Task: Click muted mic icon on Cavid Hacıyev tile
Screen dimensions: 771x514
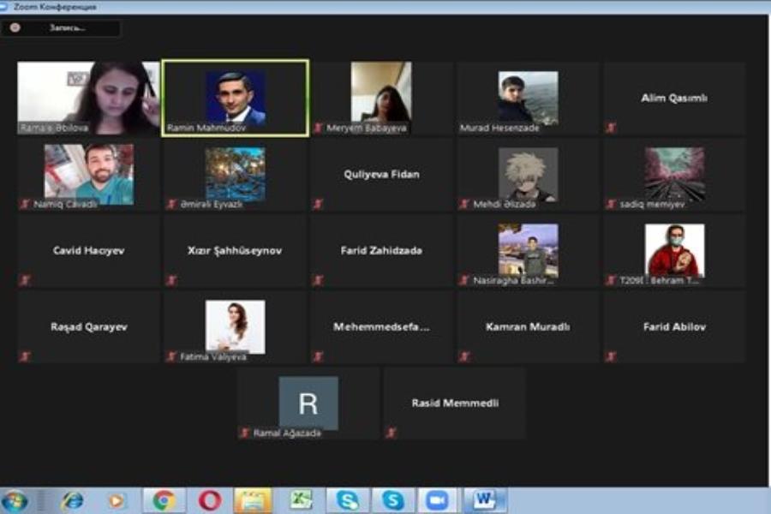Action: pyautogui.click(x=25, y=280)
